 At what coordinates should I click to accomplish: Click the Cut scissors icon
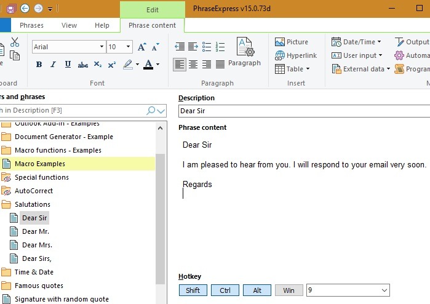coord(15,42)
